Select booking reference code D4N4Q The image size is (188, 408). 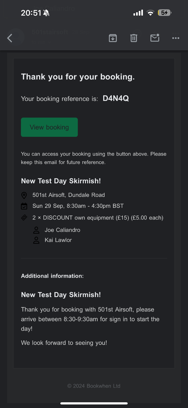coord(116,98)
